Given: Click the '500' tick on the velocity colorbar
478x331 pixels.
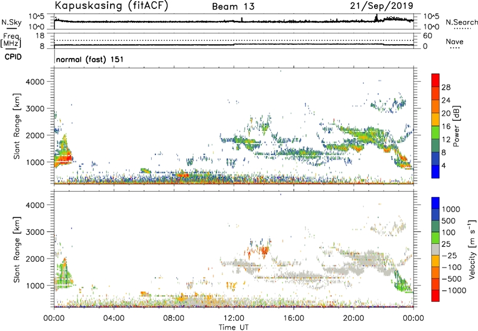Looking at the screenshot, I should point(449,220).
